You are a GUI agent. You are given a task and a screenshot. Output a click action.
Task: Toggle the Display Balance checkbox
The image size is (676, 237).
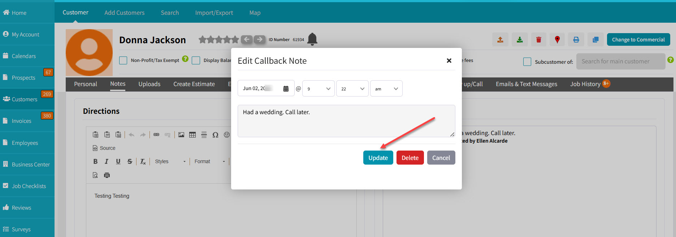coord(196,61)
